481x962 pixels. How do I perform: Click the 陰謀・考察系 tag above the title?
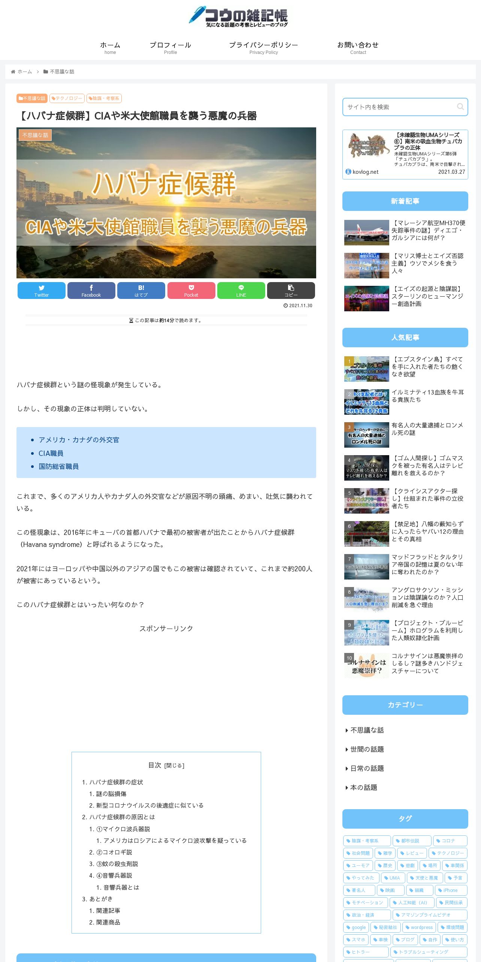point(104,98)
